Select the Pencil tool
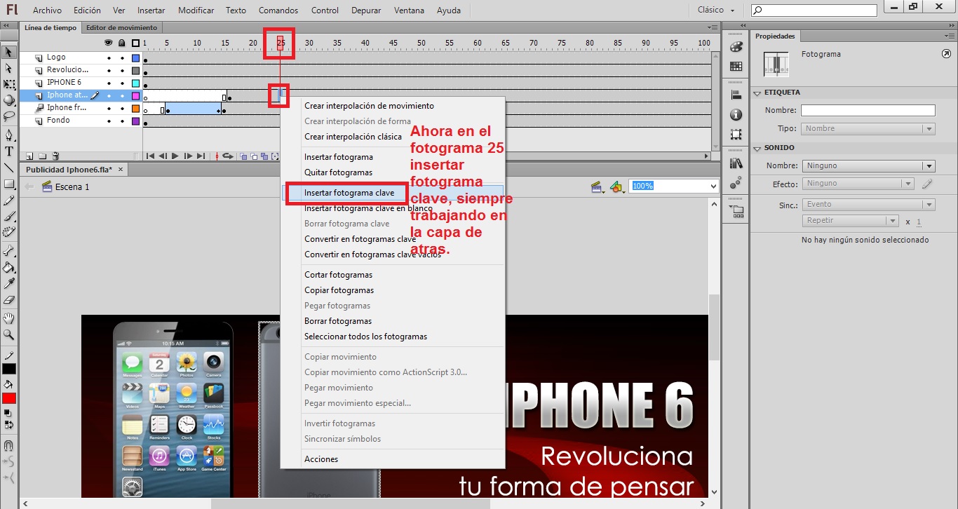Image resolution: width=958 pixels, height=509 pixels. point(9,201)
